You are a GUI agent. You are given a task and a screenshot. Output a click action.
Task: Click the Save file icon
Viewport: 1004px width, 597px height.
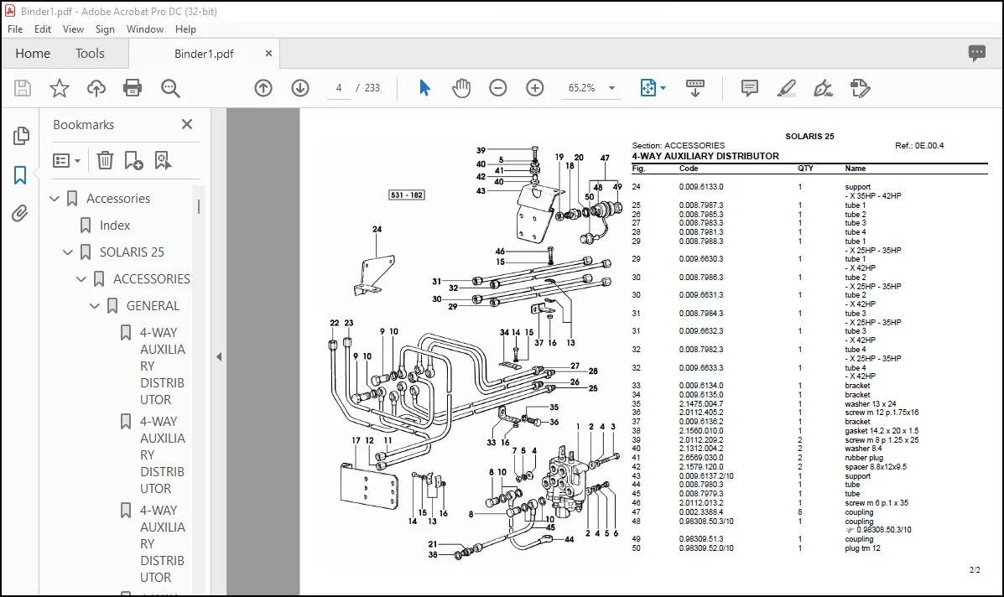[x=23, y=88]
